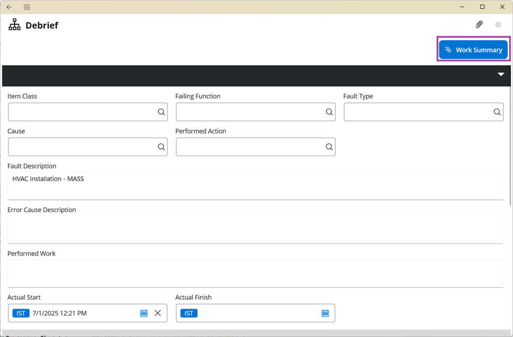Focus the Error Cause Description field
This screenshot has height=337, width=513.
(x=255, y=229)
